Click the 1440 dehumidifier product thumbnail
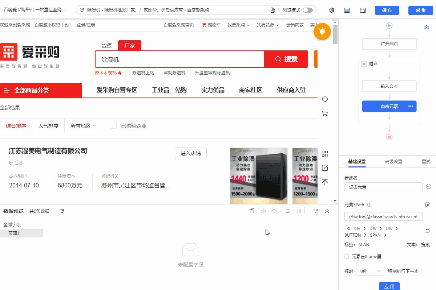Image resolution: width=436 pixels, height=290 pixels. pyautogui.click(x=259, y=176)
